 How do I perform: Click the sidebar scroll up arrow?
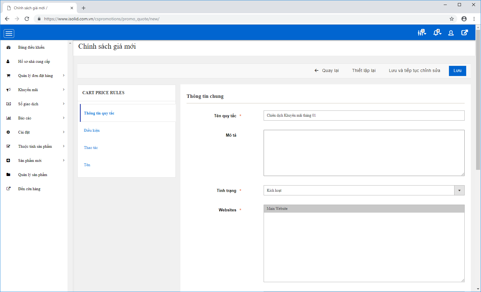point(70,43)
